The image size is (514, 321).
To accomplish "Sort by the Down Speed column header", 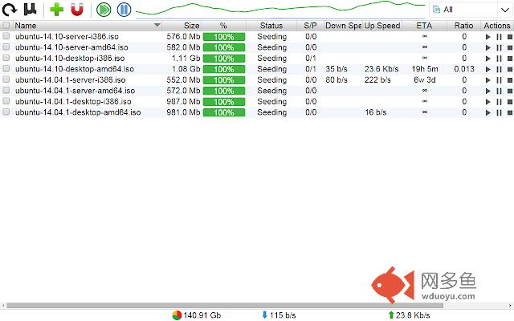I will 343,26.
